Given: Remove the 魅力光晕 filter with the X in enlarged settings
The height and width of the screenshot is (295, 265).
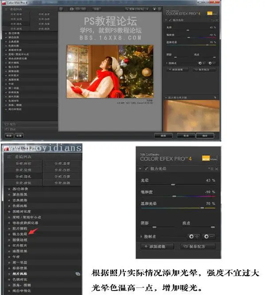Looking at the screenshot, I should point(216,169).
